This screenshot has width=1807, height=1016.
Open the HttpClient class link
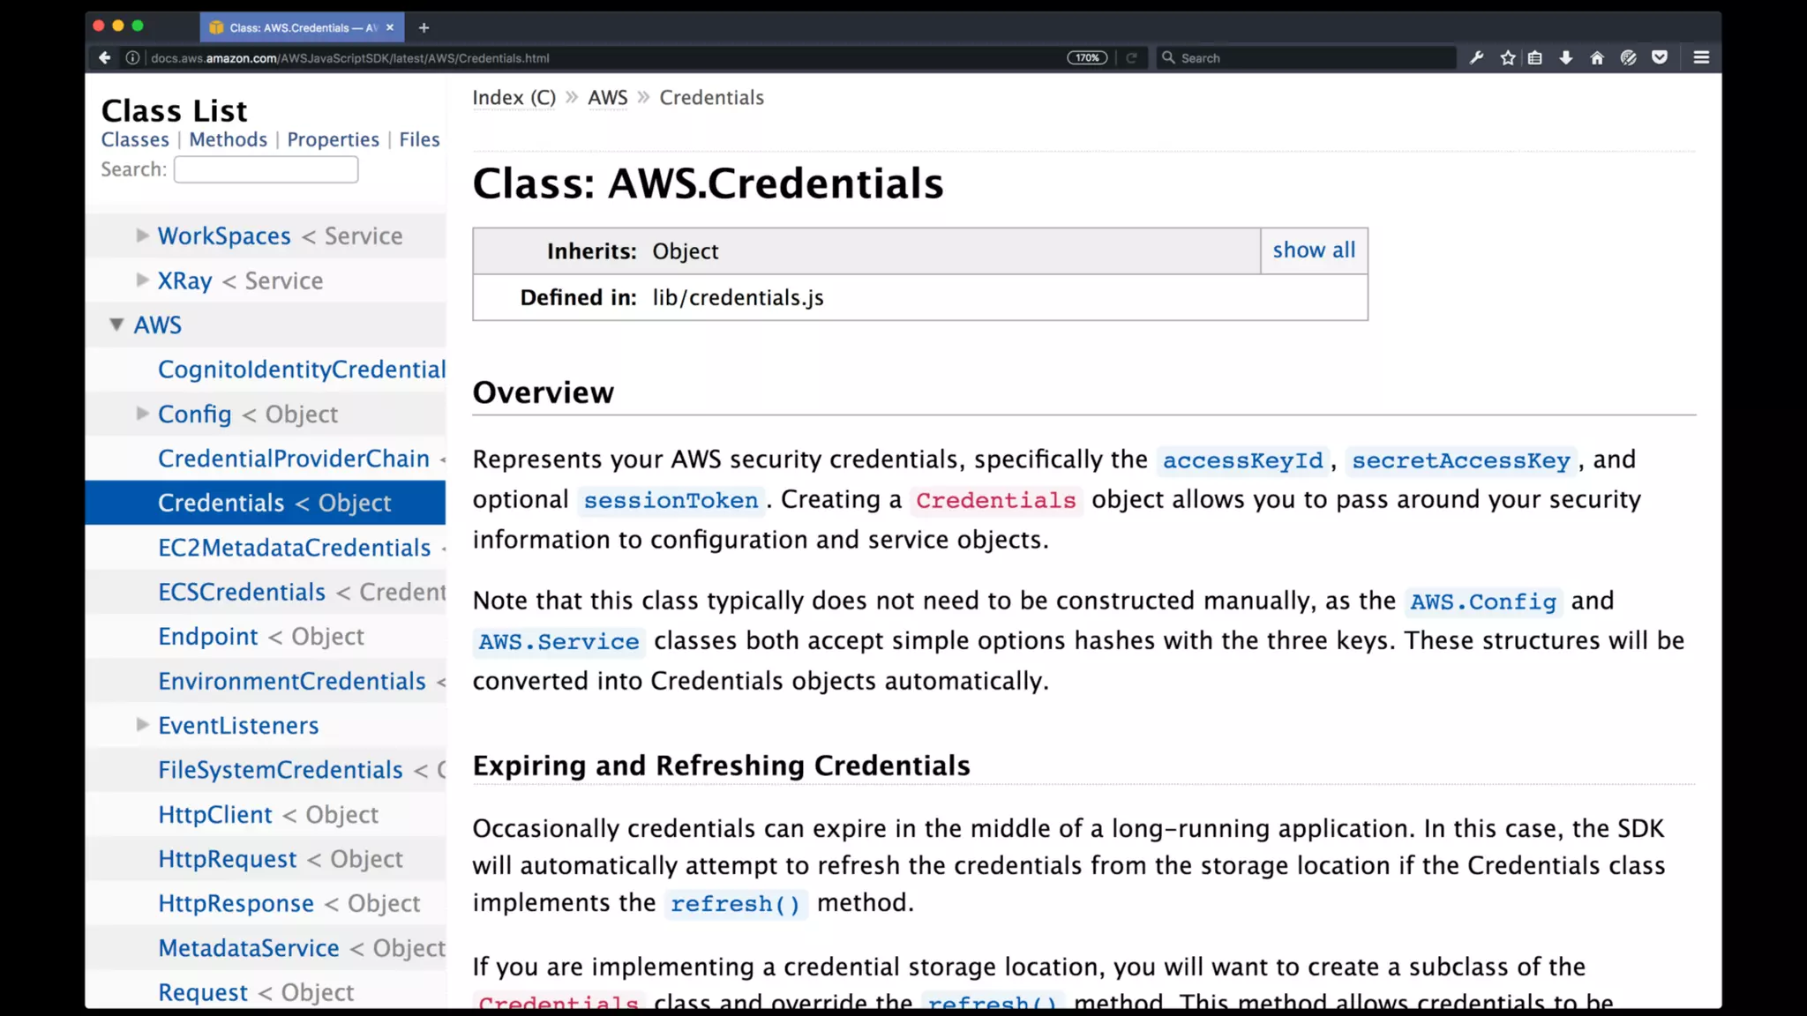click(215, 815)
